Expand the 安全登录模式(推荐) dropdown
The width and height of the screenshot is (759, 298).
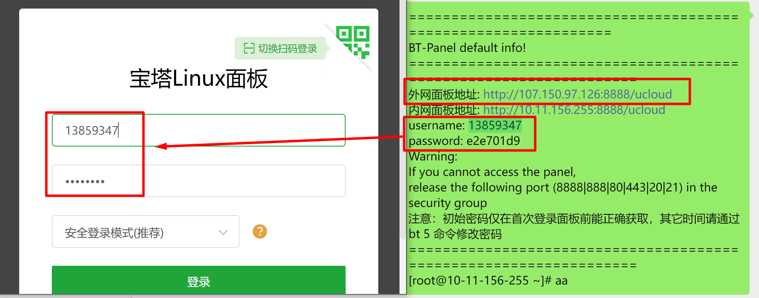pyautogui.click(x=145, y=231)
